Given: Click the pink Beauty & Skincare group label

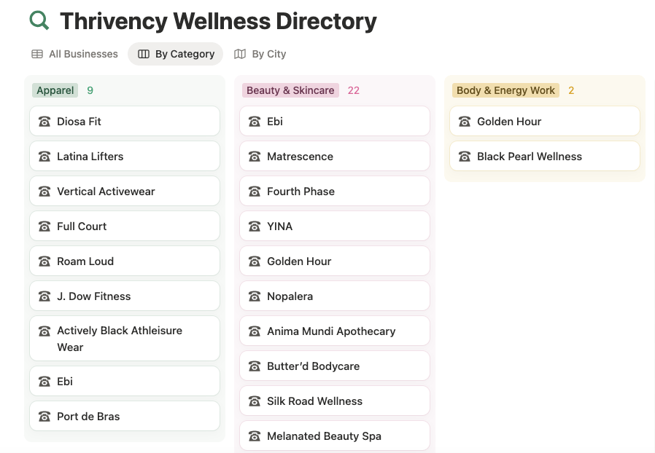Looking at the screenshot, I should coord(290,90).
